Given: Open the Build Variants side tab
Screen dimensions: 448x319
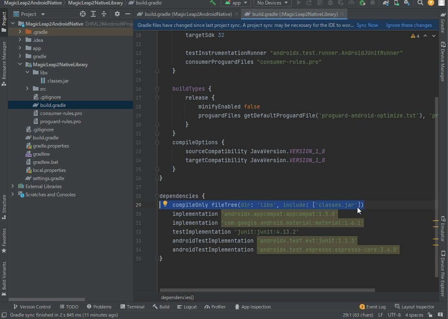Looking at the screenshot, I should pyautogui.click(x=4, y=279).
